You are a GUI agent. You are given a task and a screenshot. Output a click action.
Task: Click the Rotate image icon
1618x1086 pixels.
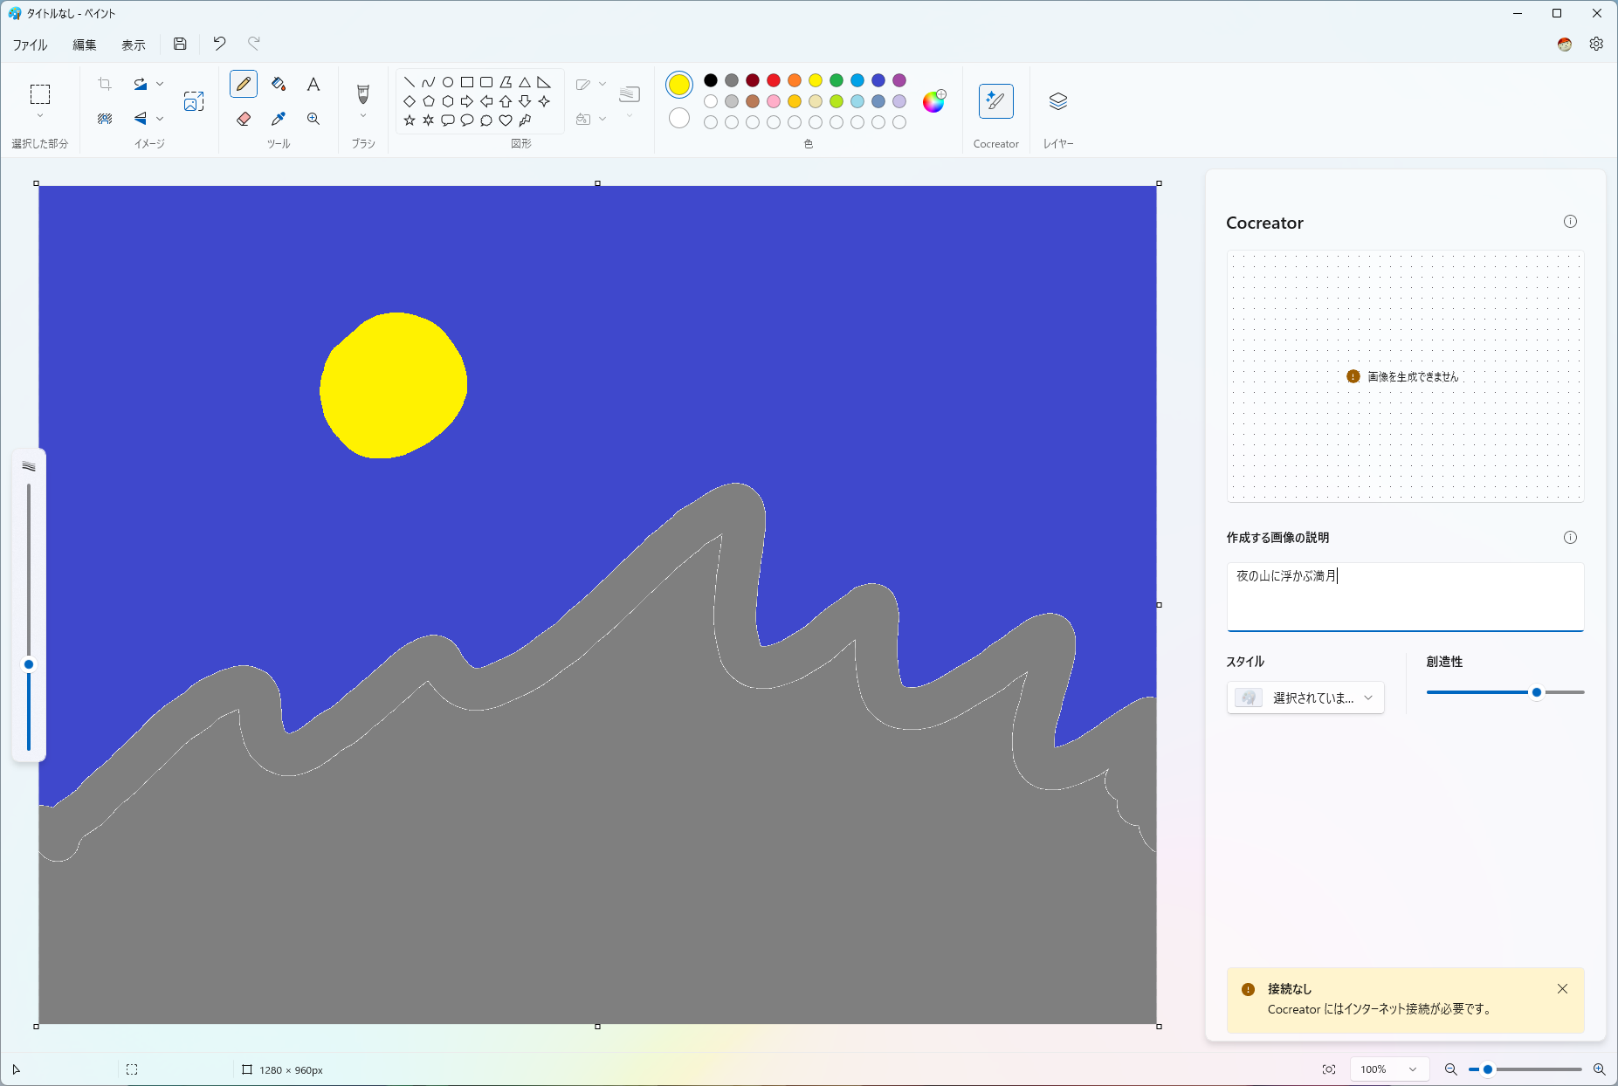(x=140, y=84)
